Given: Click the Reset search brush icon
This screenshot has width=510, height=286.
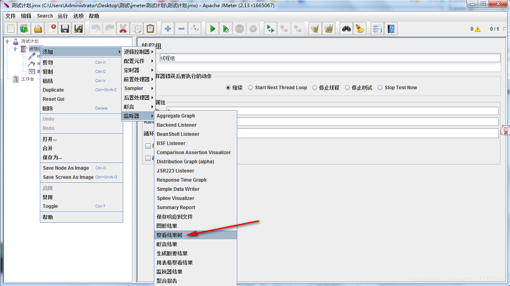Looking at the screenshot, I should [x=360, y=29].
